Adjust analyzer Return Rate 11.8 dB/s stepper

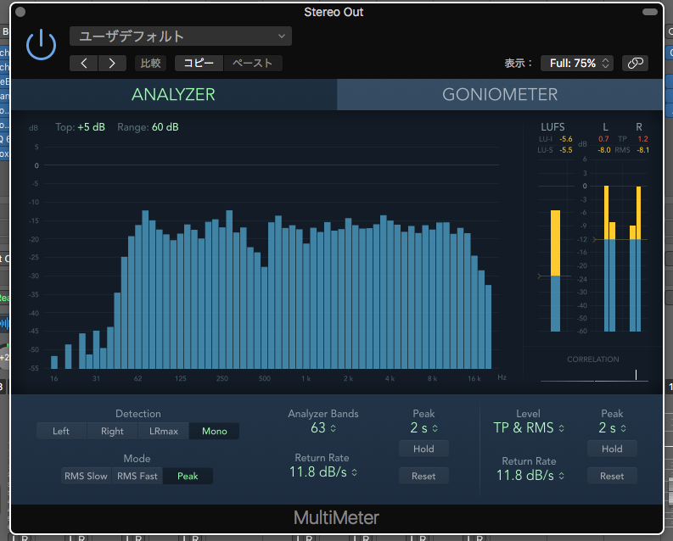(323, 472)
